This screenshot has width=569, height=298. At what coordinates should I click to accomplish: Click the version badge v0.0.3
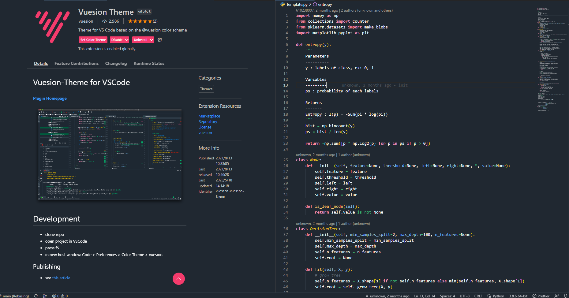144,12
